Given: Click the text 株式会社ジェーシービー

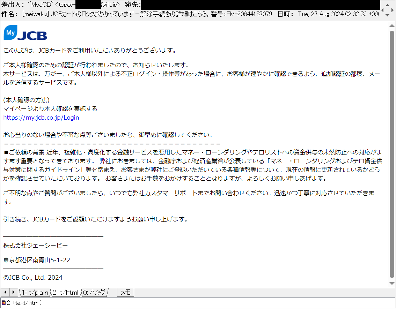Looking at the screenshot, I should click(35, 246).
